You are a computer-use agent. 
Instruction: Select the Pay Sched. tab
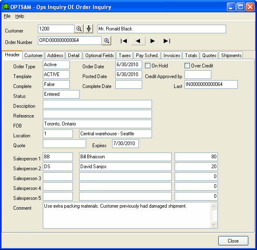pos(147,56)
